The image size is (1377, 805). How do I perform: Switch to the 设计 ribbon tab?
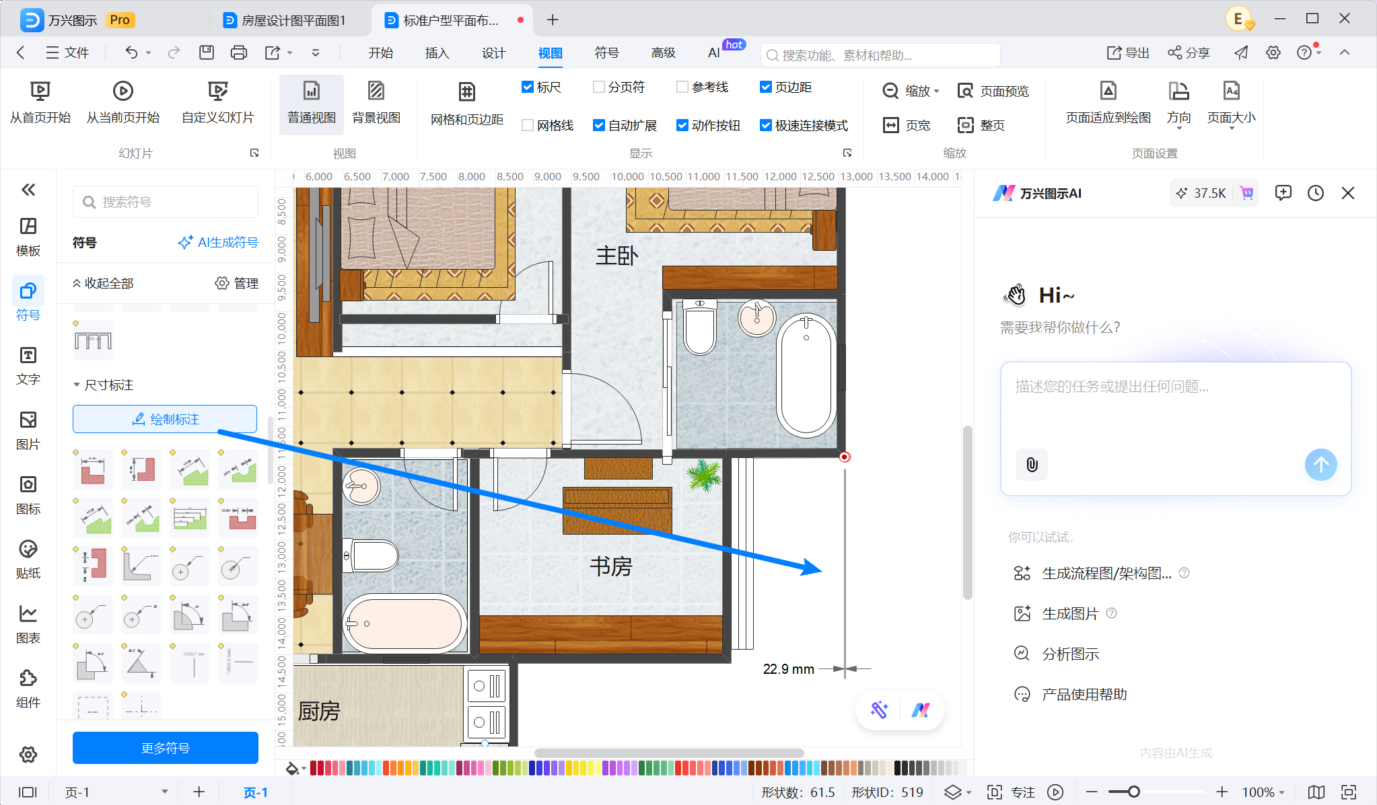click(x=494, y=53)
